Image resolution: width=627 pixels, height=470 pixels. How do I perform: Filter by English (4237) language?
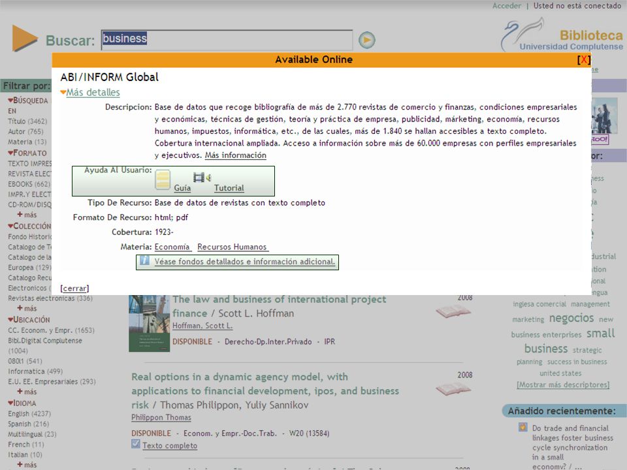(29, 414)
